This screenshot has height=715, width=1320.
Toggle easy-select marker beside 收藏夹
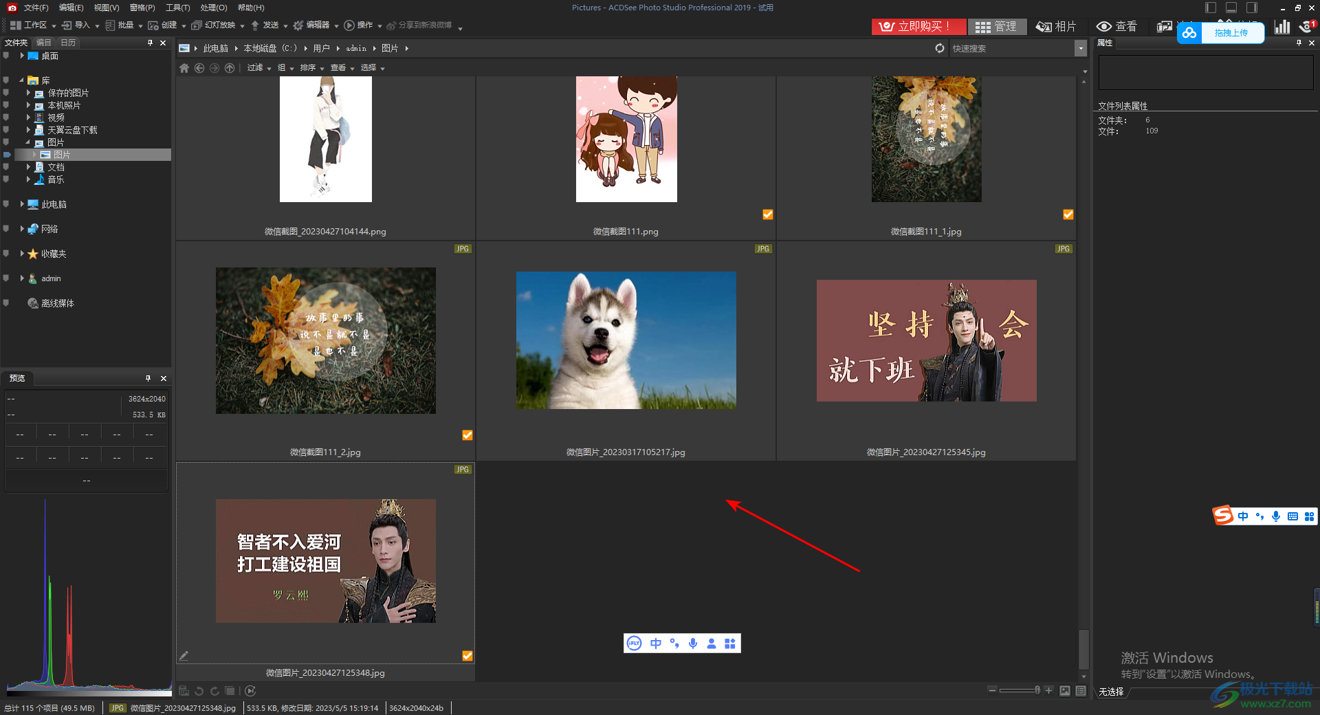tap(6, 254)
